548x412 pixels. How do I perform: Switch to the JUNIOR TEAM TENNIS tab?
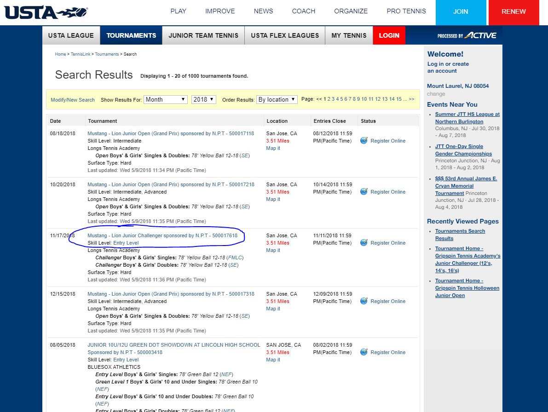pyautogui.click(x=203, y=35)
